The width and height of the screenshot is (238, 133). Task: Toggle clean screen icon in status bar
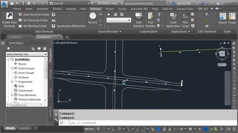tap(228, 129)
